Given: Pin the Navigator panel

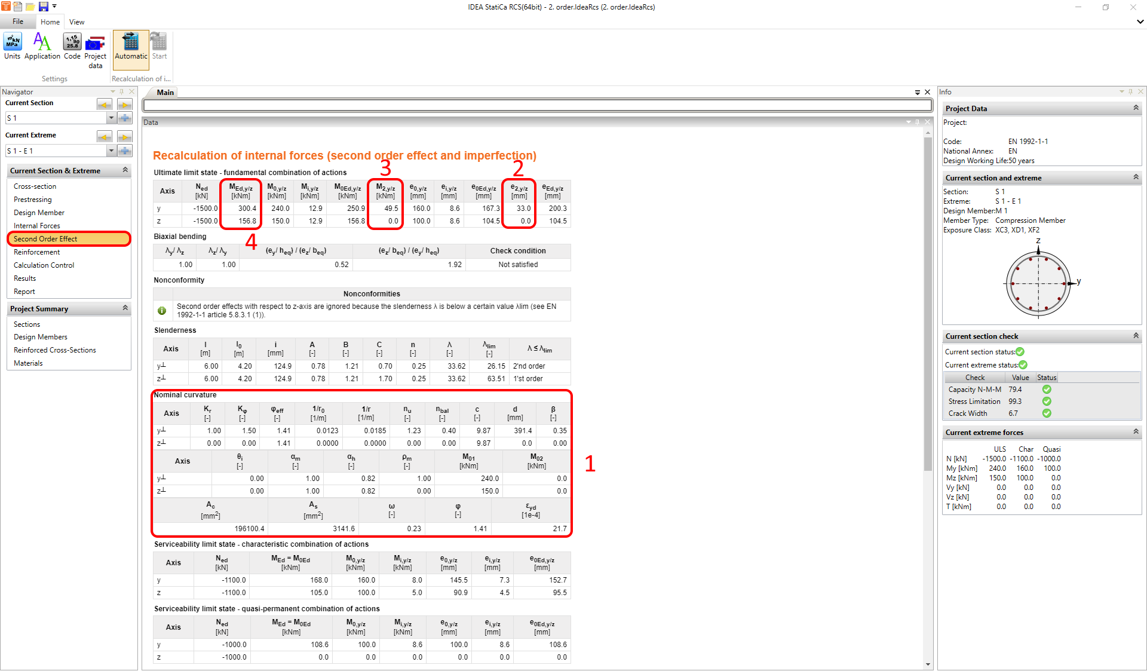Looking at the screenshot, I should pos(122,91).
